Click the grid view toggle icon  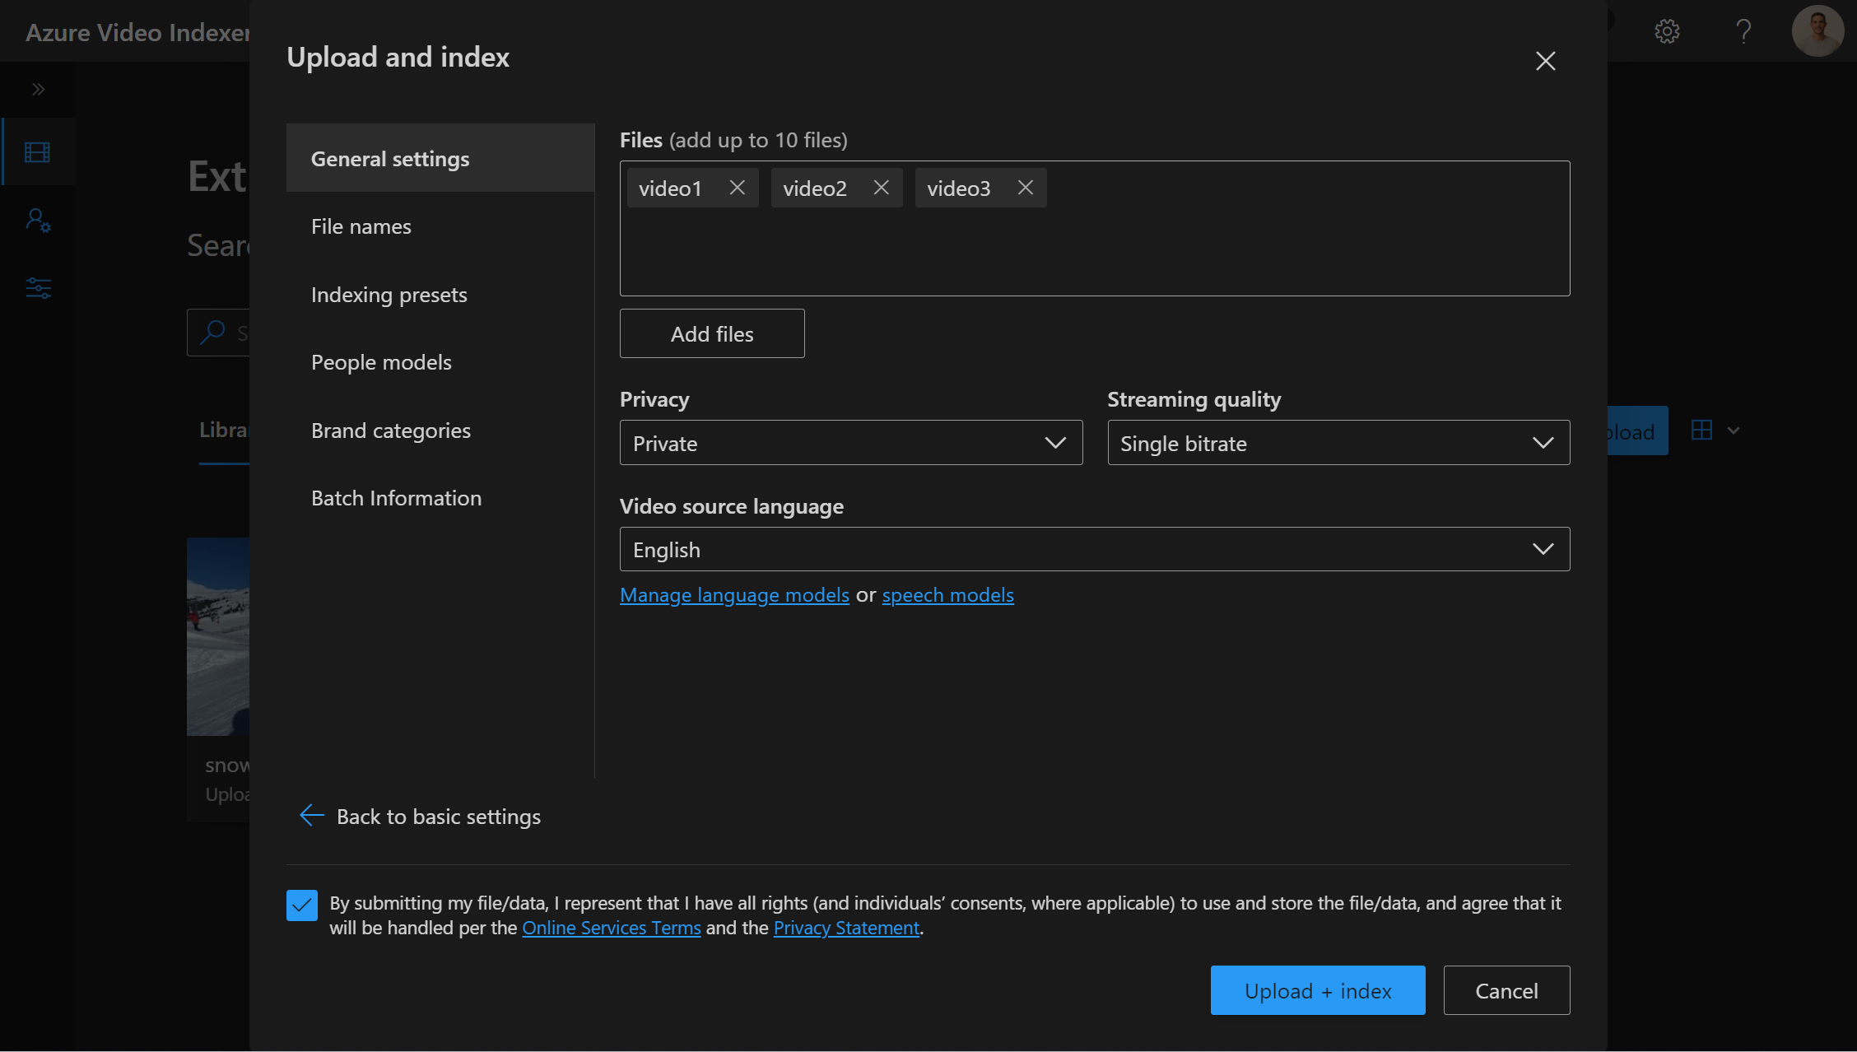point(1703,430)
